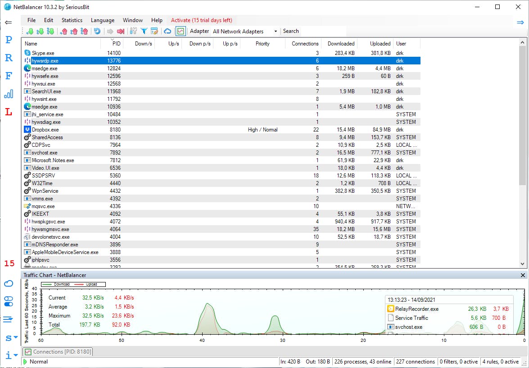Switch to Connections [PID: 8180] tab

(58, 352)
